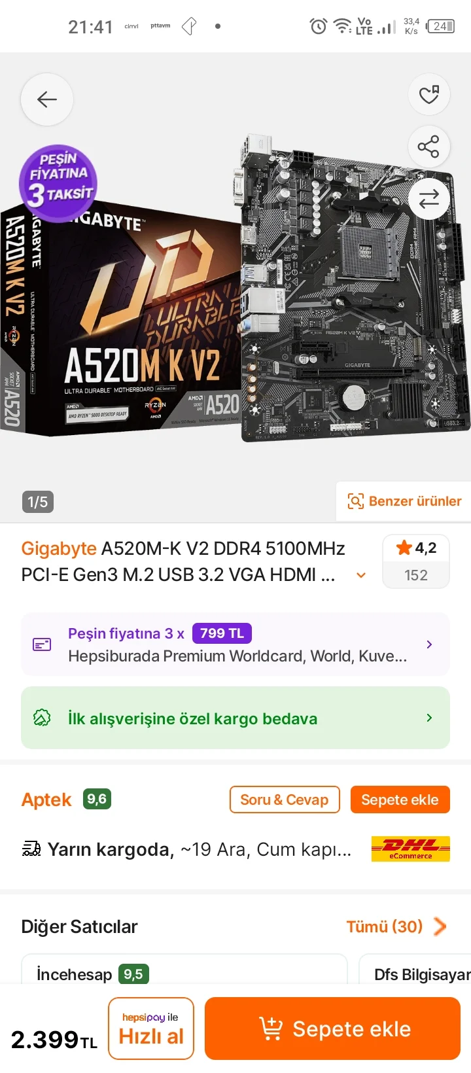Tap the green campaign badge icon

tap(42, 718)
